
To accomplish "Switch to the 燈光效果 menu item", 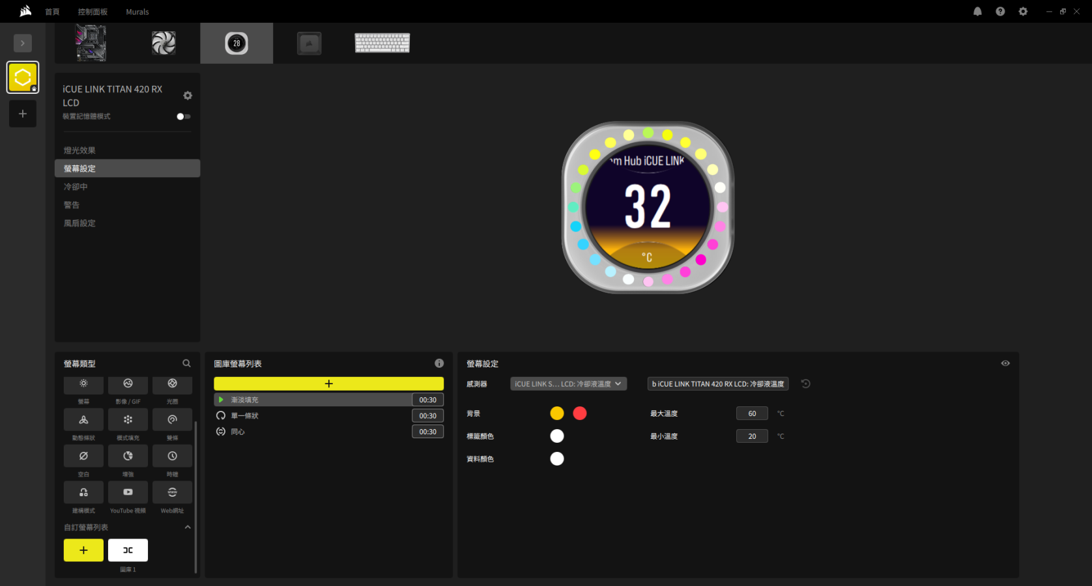I will coord(79,150).
